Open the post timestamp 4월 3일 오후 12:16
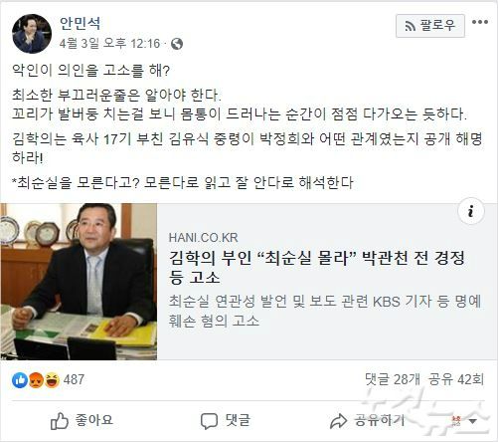The height and width of the screenshot is (442, 498). pos(109,44)
